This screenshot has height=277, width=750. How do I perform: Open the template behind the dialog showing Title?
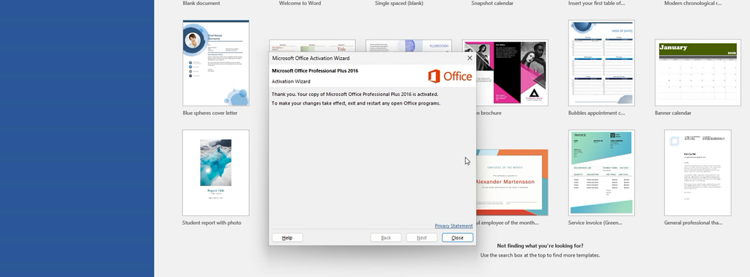tap(312, 46)
